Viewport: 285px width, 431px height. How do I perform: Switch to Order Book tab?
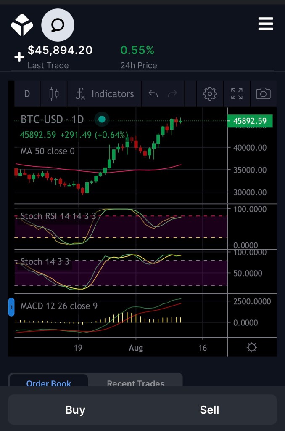(49, 382)
